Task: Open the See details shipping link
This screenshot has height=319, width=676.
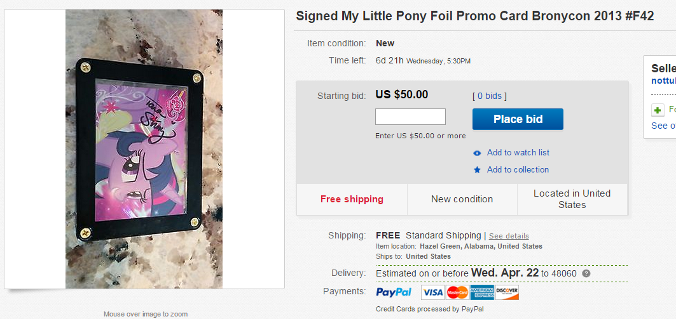Action: 509,236
